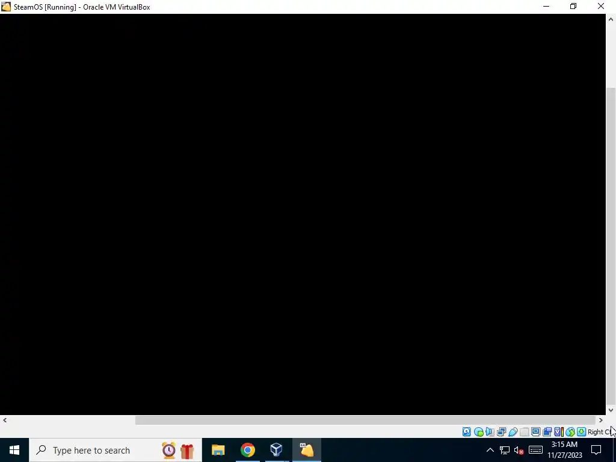616x462 pixels.
Task: Click the tray network icon
Action: 505,450
